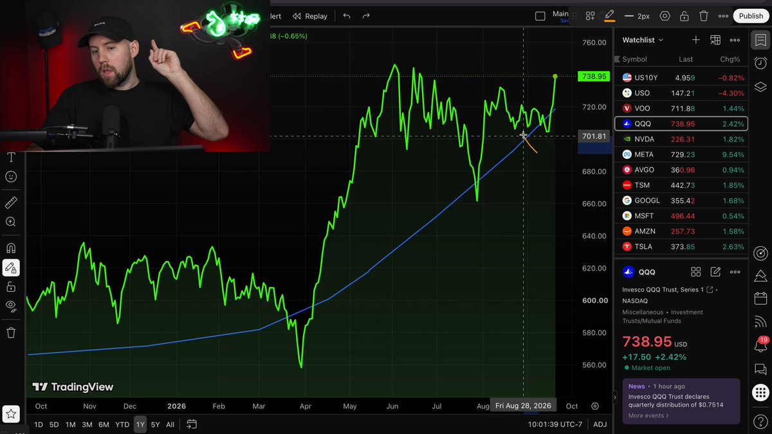Publish the chart idea
The width and height of the screenshot is (772, 434).
pyautogui.click(x=751, y=16)
